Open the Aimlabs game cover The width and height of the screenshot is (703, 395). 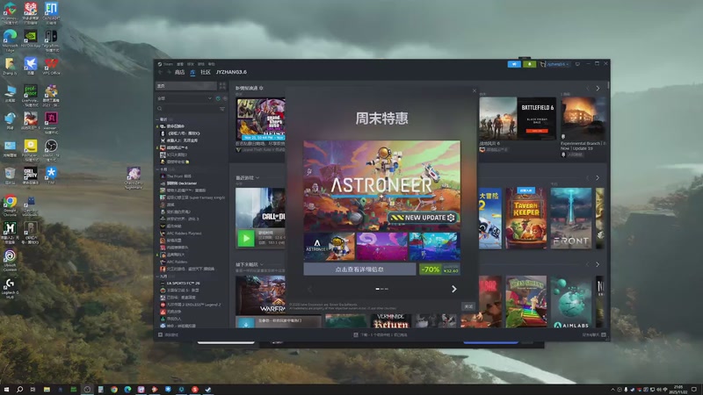coord(570,302)
